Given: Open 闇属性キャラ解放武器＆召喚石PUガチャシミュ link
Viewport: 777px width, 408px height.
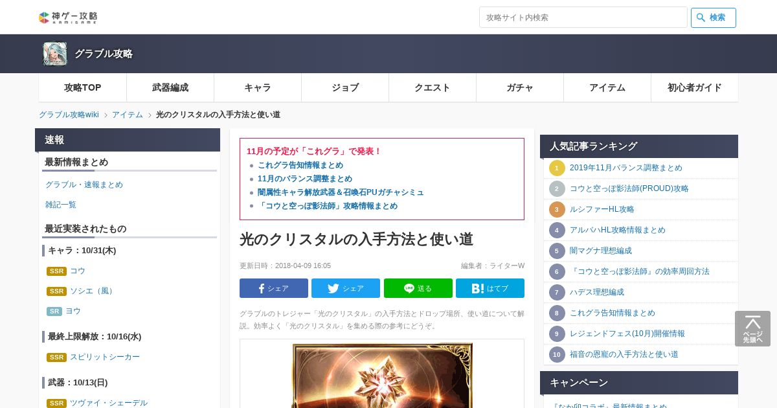Looking at the screenshot, I should pyautogui.click(x=341, y=192).
